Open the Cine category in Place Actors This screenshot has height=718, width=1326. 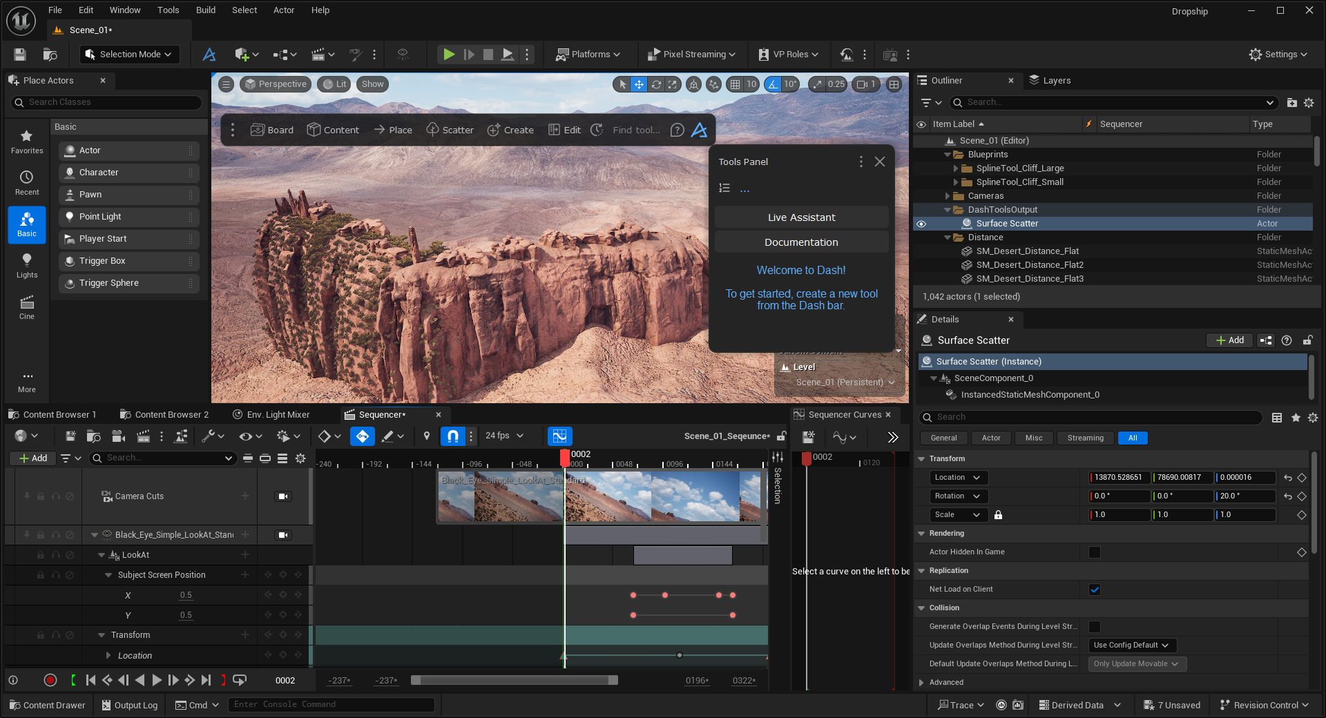27,307
